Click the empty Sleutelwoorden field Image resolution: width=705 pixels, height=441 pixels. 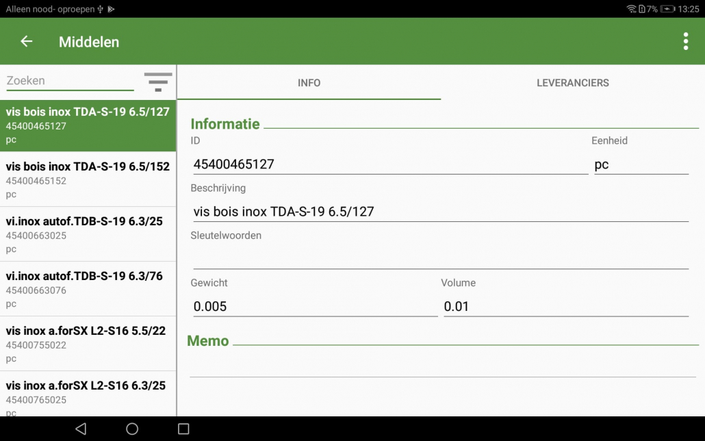pyautogui.click(x=441, y=259)
